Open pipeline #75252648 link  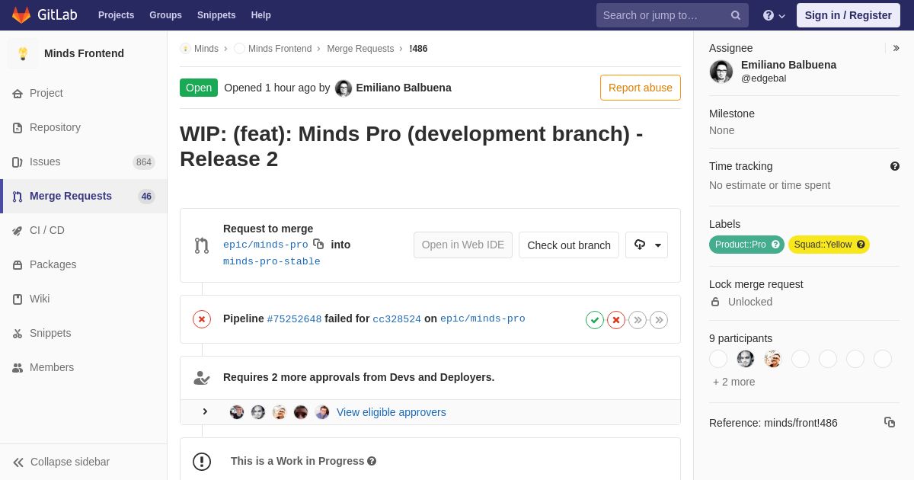coord(294,319)
